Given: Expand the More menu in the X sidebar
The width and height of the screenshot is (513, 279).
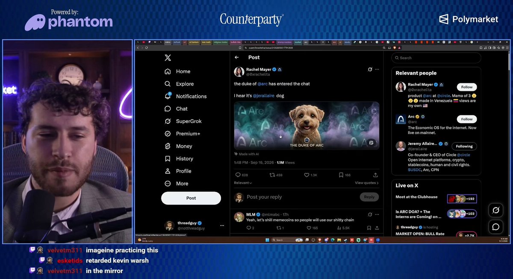Looking at the screenshot, I should [x=177, y=184].
